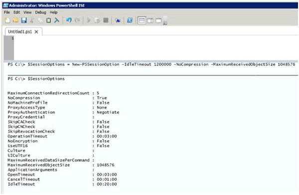299x195 pixels.
Task: Click the ProxyCredential property name
Action: click(26, 117)
